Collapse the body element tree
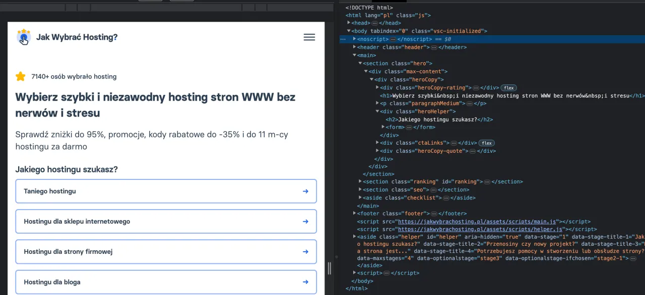645x295 pixels. tap(348, 31)
